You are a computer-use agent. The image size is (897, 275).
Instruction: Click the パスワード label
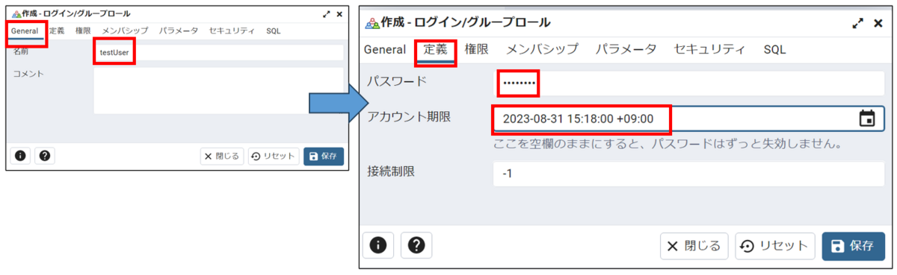click(396, 81)
